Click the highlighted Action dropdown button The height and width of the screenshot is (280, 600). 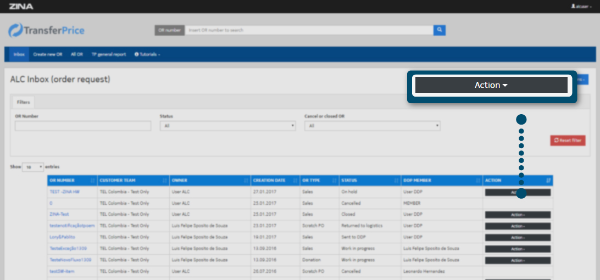[491, 85]
